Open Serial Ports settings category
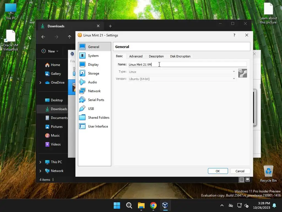This screenshot has width=282, height=212. coord(95,100)
